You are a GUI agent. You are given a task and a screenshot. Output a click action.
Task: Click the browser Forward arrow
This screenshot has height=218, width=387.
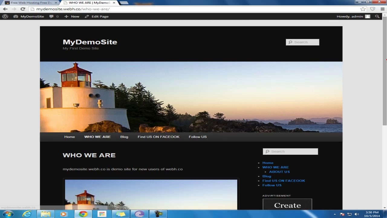coord(14,9)
